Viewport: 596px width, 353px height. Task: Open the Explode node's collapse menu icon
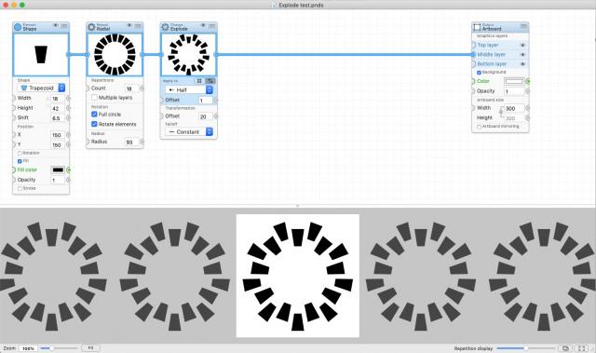coord(211,26)
